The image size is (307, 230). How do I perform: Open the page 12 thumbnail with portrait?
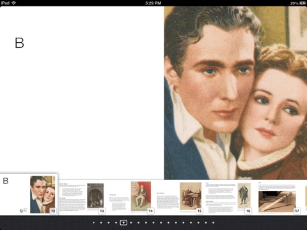pos(29,194)
